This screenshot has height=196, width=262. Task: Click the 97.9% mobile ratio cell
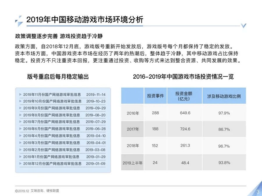224,113
